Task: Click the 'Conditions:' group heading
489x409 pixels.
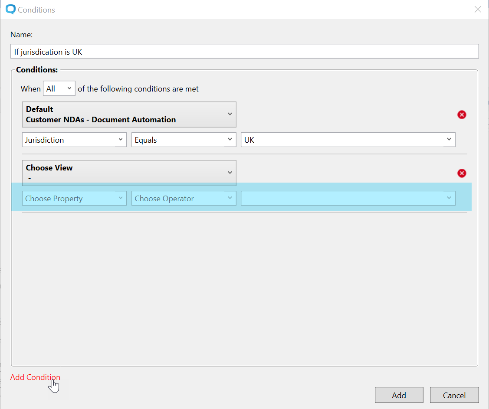Action: click(37, 69)
